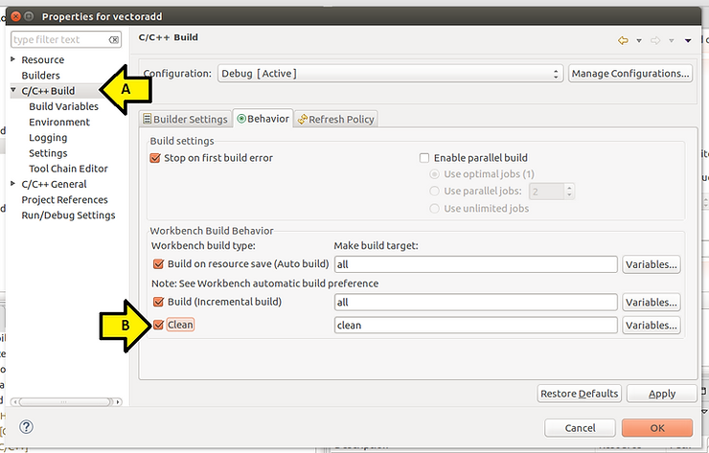
Task: Click the Restore Defaults button
Action: (x=580, y=394)
